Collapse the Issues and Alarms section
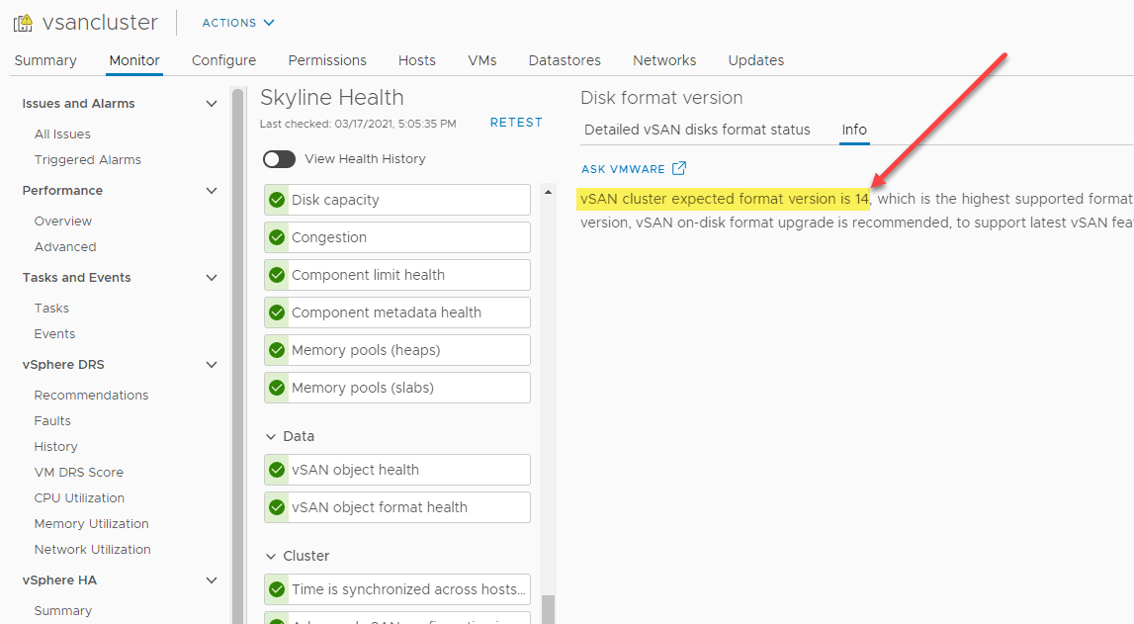Viewport: 1134px width, 624px height. click(211, 104)
